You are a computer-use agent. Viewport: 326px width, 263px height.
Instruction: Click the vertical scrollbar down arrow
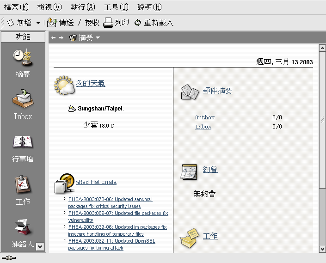(x=322, y=249)
